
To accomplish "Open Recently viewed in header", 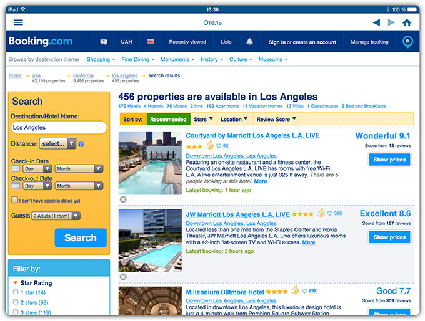I will coord(187,42).
